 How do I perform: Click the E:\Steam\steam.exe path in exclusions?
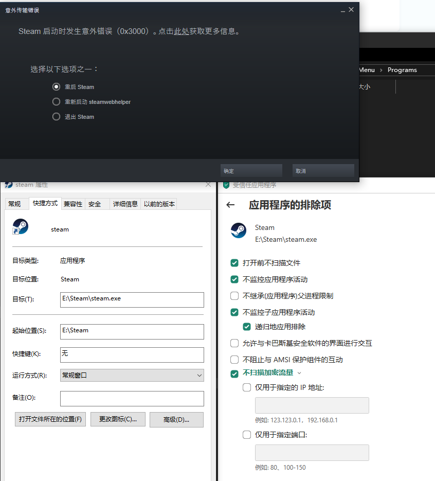click(x=286, y=239)
